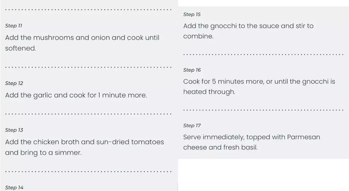Click the Step 12 heading
The image size is (349, 191).
coord(14,83)
